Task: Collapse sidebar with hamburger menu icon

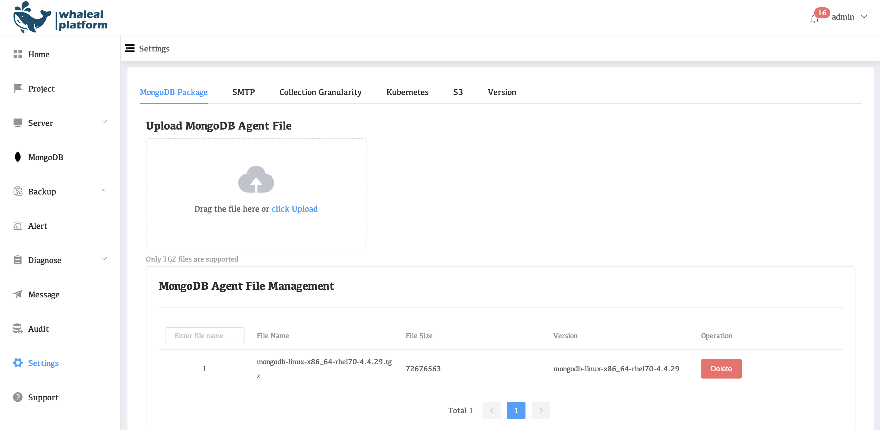Action: pyautogui.click(x=130, y=48)
